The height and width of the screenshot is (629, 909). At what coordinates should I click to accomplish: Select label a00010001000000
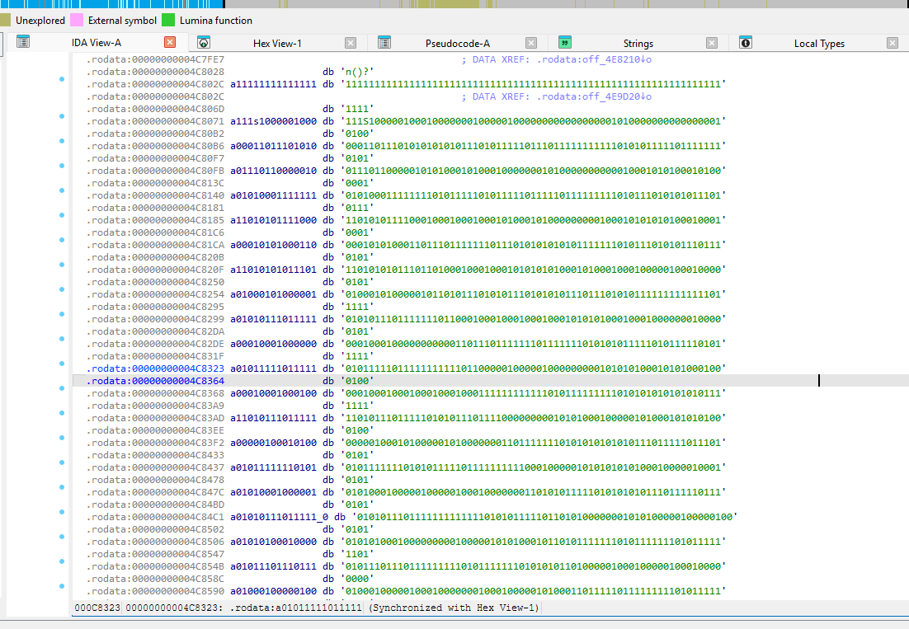(274, 344)
